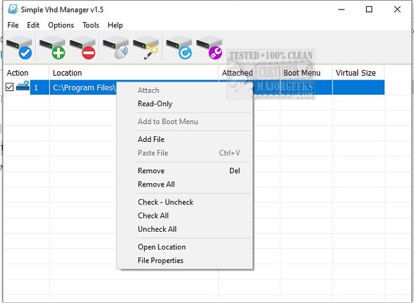Viewport: 414px width, 303px height.
Task: Click the Simple Vhd Manager app icon in title bar
Action: [13, 10]
